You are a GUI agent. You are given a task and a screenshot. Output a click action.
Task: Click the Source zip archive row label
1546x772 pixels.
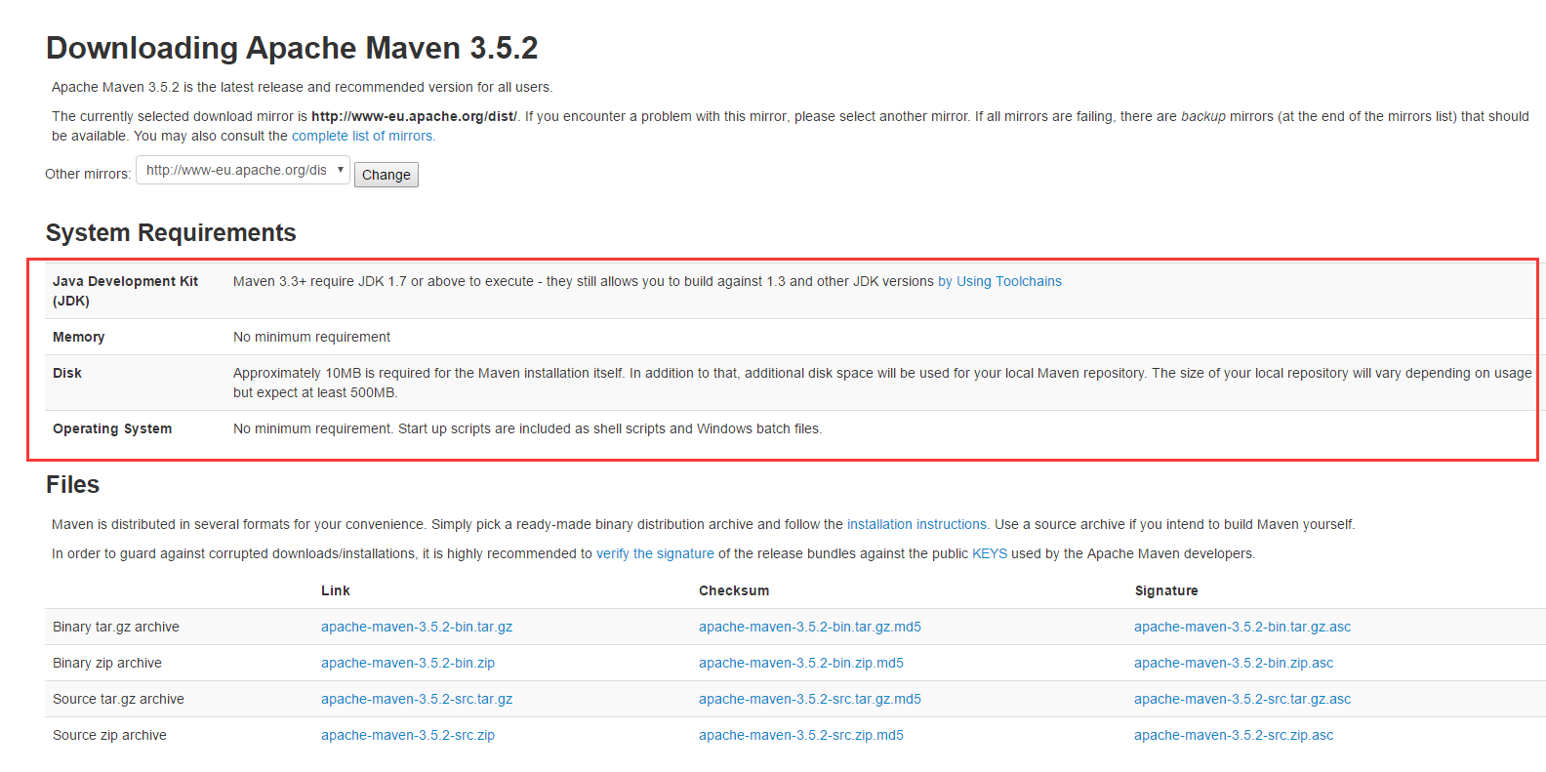coord(109,735)
